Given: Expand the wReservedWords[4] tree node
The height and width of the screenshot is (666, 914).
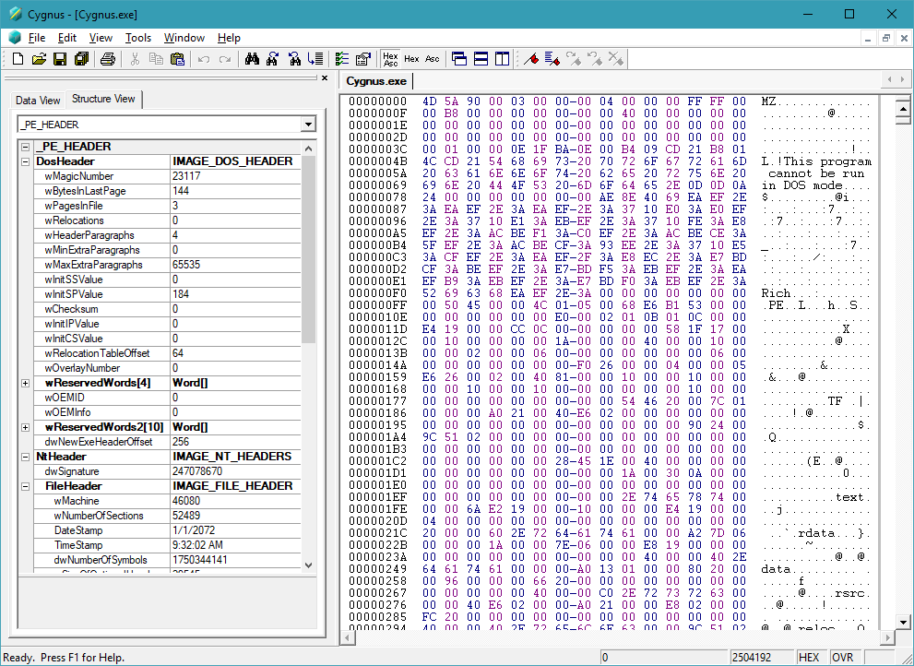Looking at the screenshot, I should tap(25, 383).
